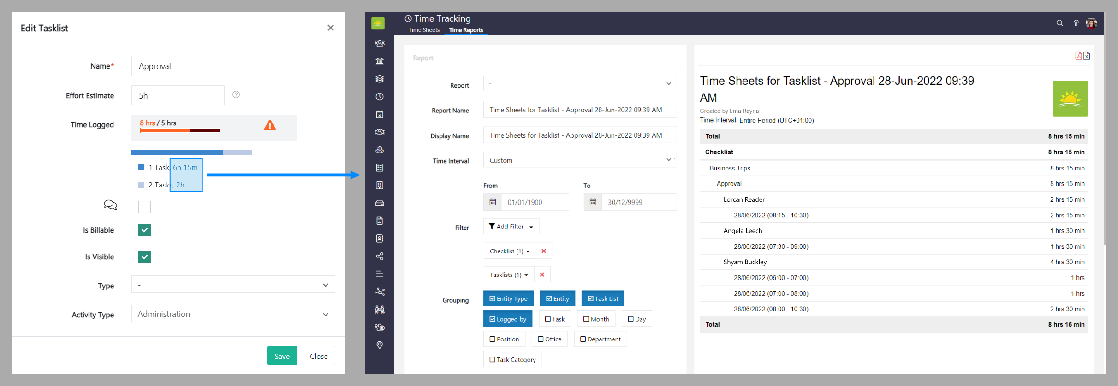
Task: Switch to the Time Sheets tab
Action: 424,30
